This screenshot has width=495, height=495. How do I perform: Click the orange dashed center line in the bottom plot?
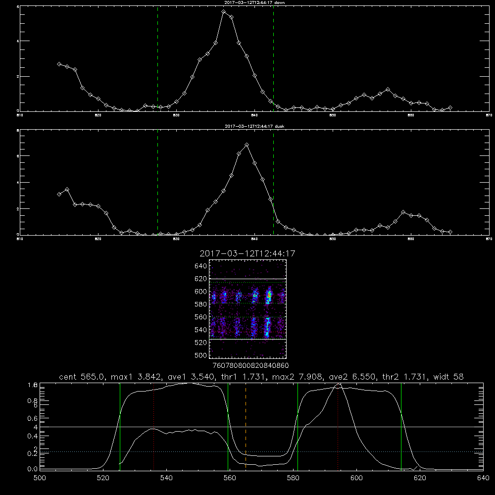pyautogui.click(x=246, y=427)
